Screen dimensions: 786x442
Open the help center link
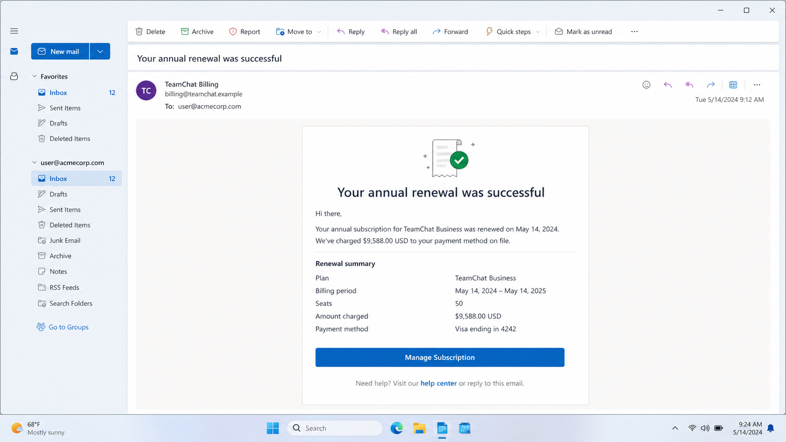click(439, 383)
